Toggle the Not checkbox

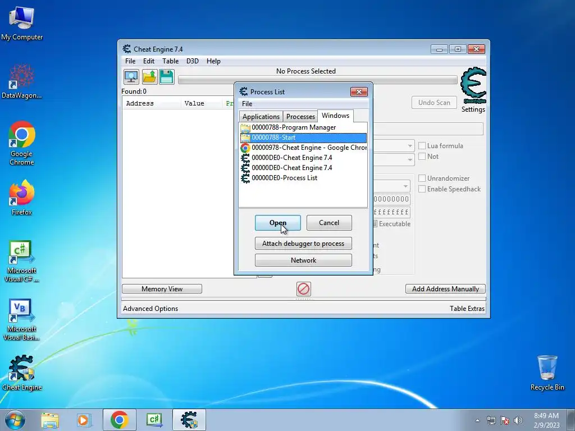click(422, 157)
